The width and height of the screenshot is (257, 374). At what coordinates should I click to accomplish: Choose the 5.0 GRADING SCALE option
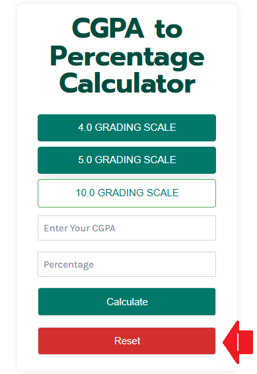pos(127,160)
